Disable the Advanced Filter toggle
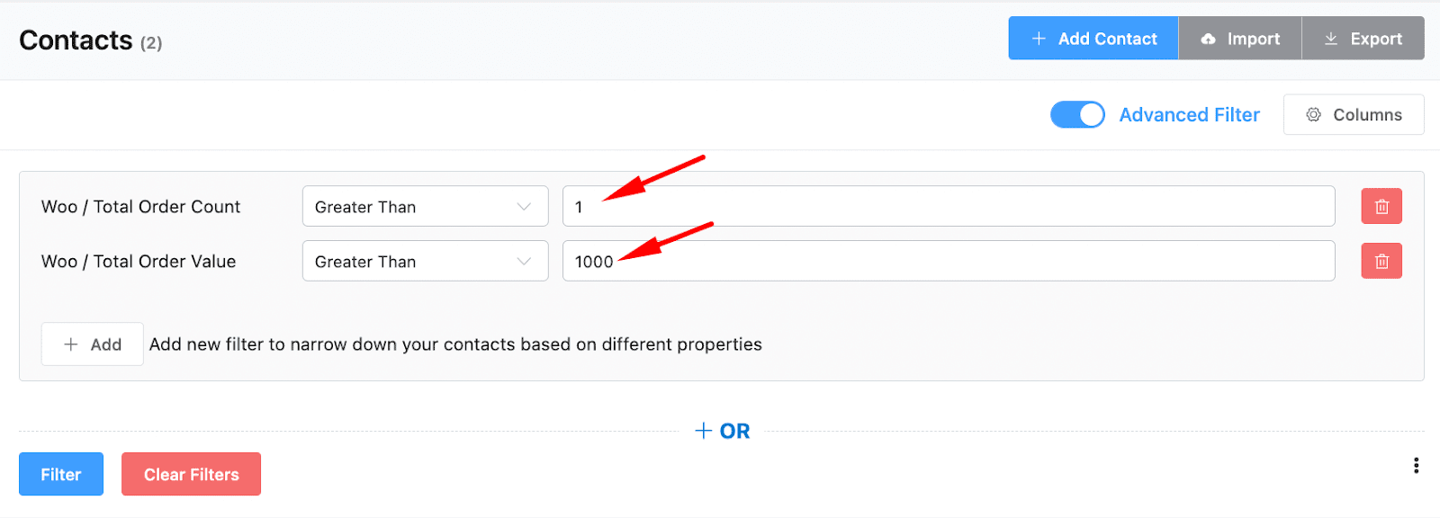1440x518 pixels. (1077, 114)
